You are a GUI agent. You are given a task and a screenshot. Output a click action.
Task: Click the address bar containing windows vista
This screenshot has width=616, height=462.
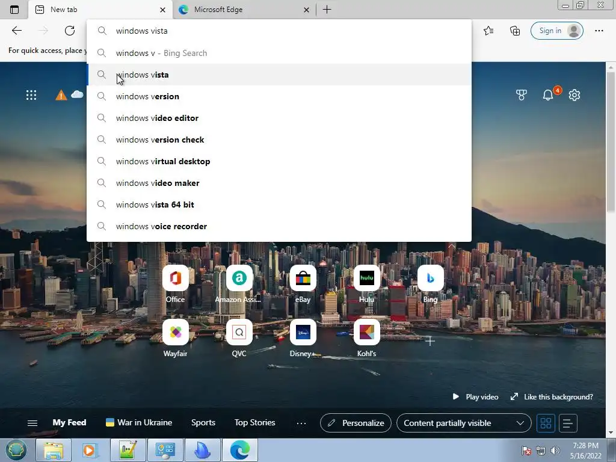coord(279,31)
